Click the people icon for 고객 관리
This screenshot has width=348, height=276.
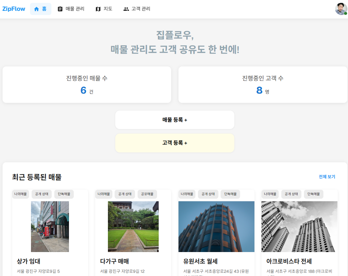pyautogui.click(x=126, y=9)
